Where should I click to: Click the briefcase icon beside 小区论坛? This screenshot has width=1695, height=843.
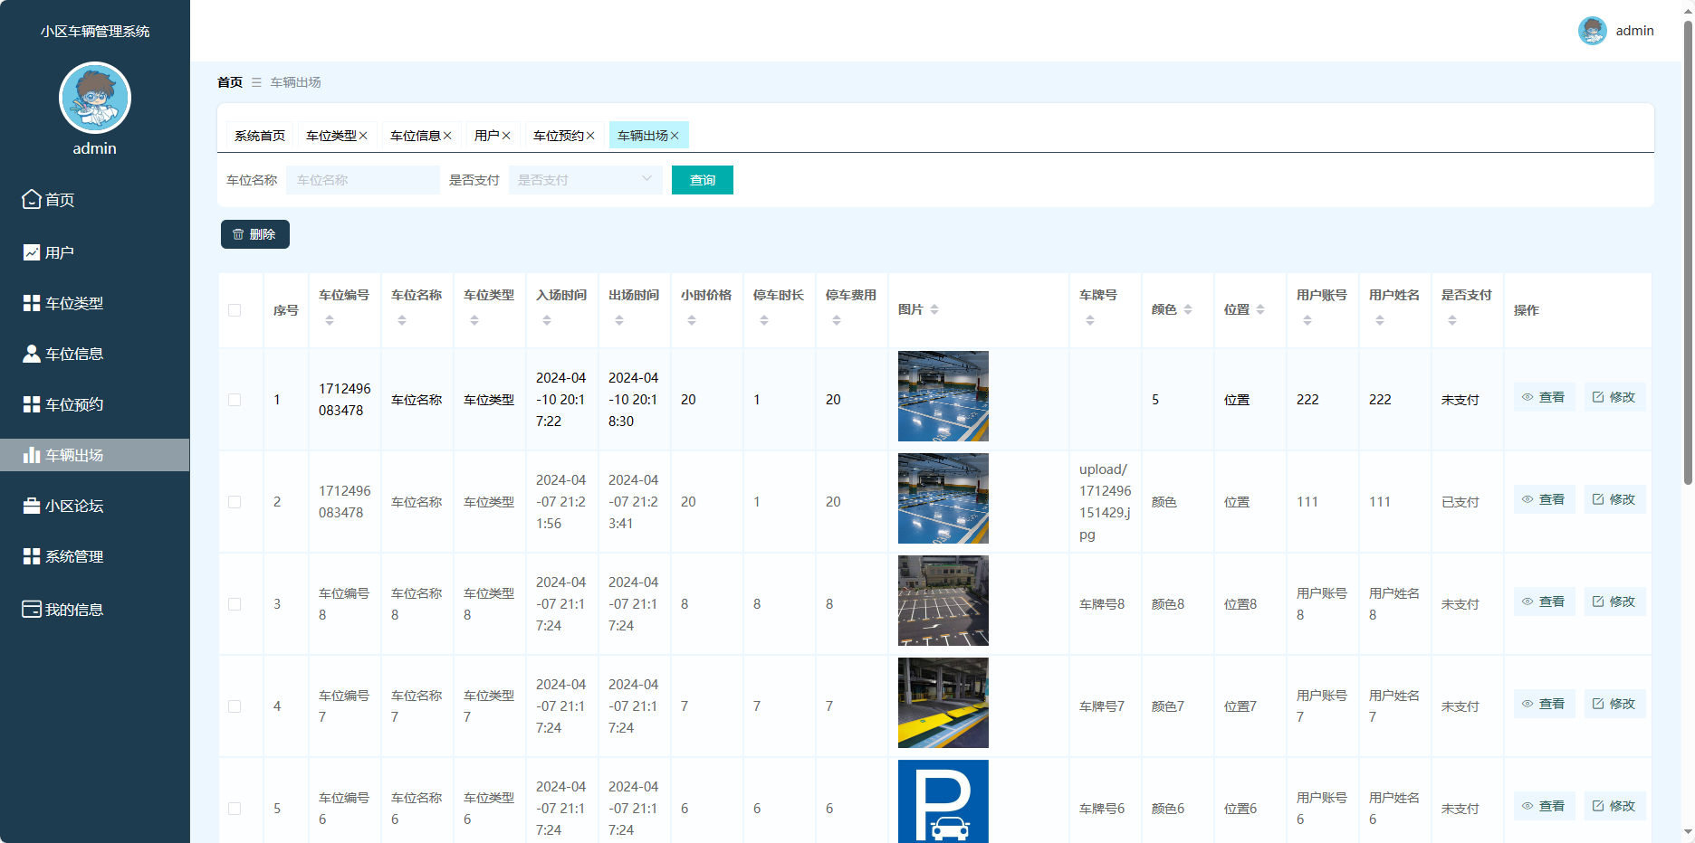[32, 506]
